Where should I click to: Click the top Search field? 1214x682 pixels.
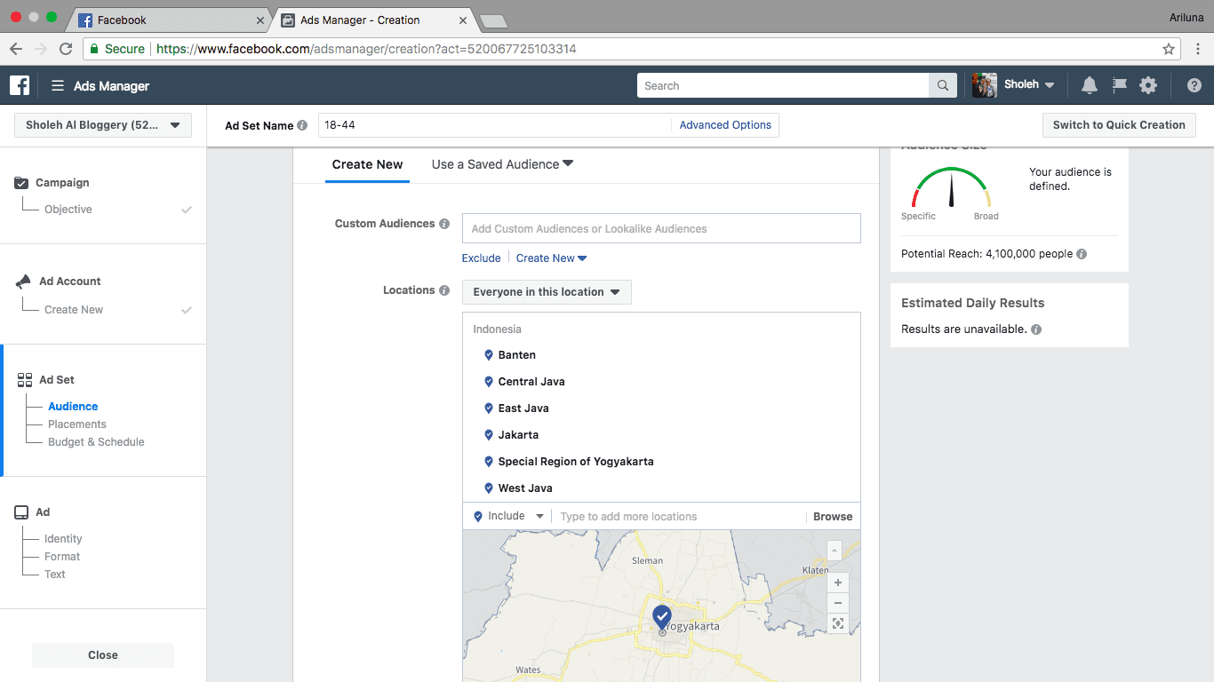coord(783,85)
